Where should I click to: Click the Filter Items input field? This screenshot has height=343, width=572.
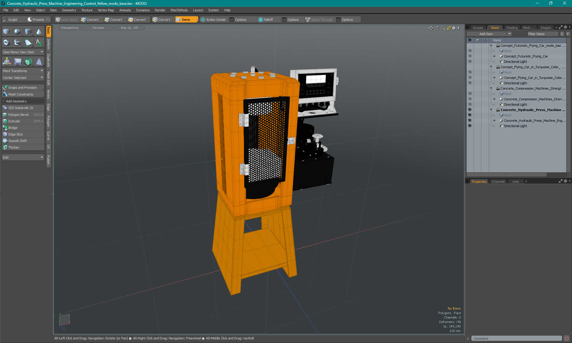[x=542, y=34]
